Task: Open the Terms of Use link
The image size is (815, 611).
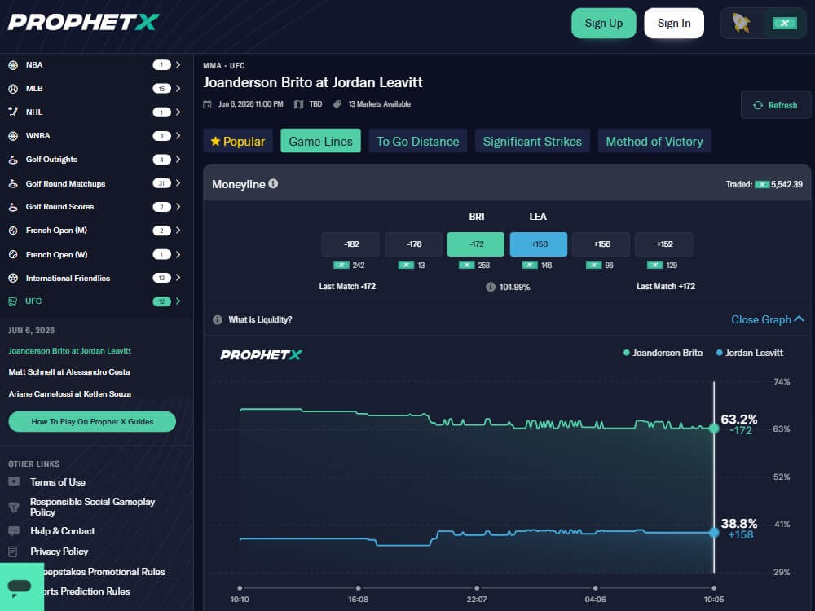Action: [58, 482]
